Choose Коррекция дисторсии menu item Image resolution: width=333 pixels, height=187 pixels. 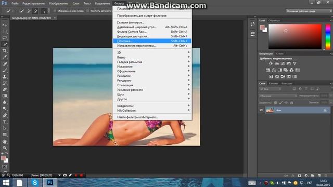[x=152, y=36]
